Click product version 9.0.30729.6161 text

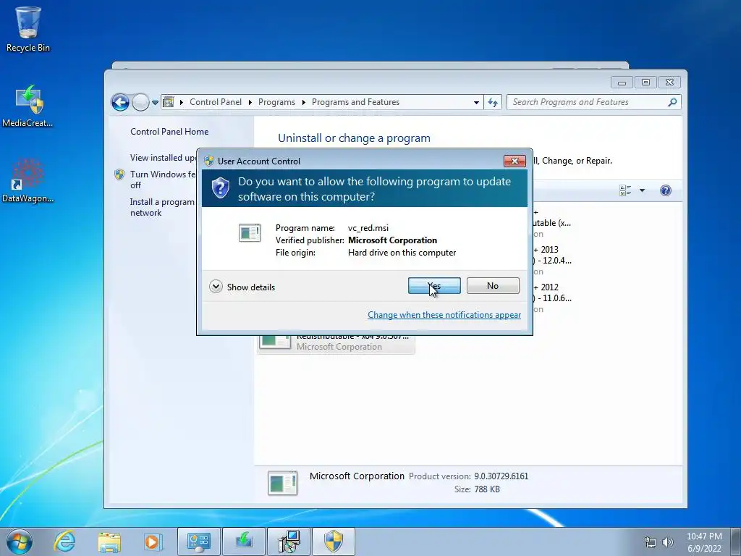[x=501, y=476]
